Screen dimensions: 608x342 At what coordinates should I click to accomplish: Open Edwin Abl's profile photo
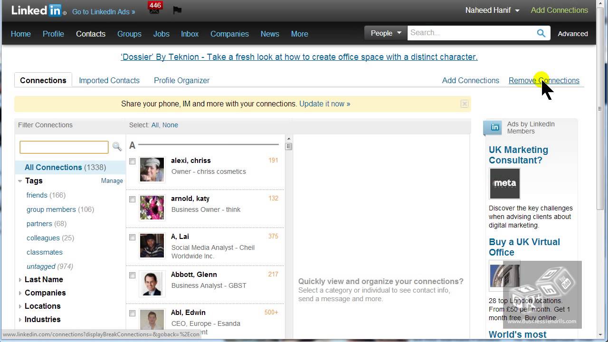(x=152, y=322)
